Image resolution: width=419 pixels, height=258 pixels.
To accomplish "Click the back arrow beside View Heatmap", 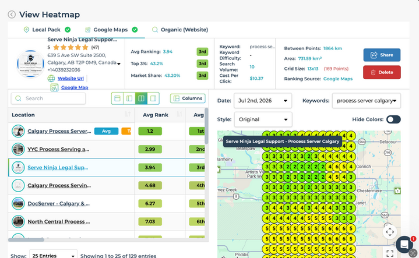I will point(12,15).
